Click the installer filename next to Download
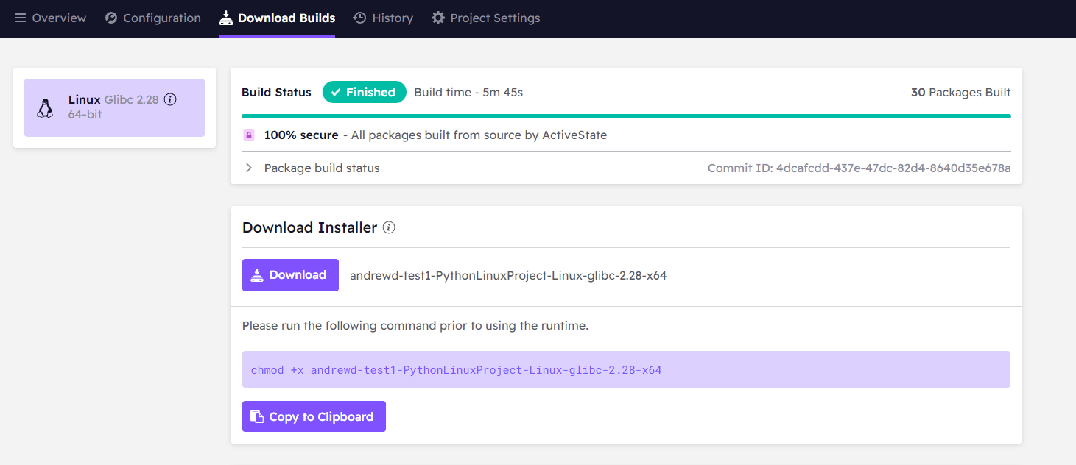The image size is (1076, 465). 508,275
